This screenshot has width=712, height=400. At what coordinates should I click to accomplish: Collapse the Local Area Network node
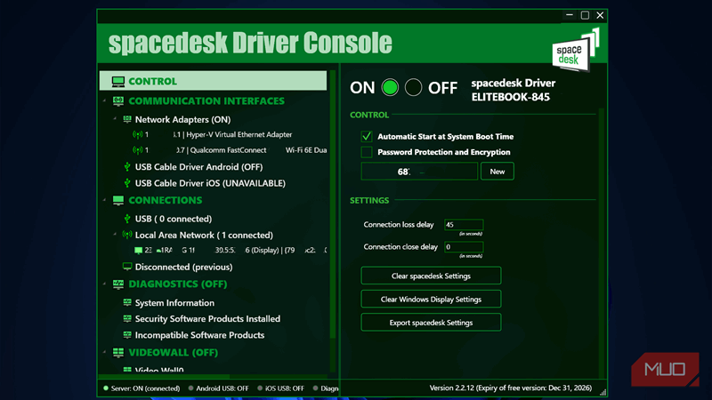[115, 236]
